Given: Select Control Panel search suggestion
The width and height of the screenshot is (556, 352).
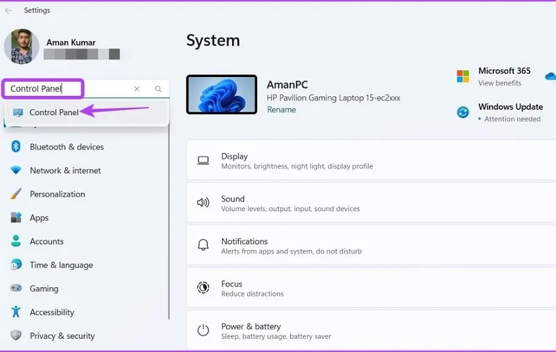Looking at the screenshot, I should click(54, 112).
